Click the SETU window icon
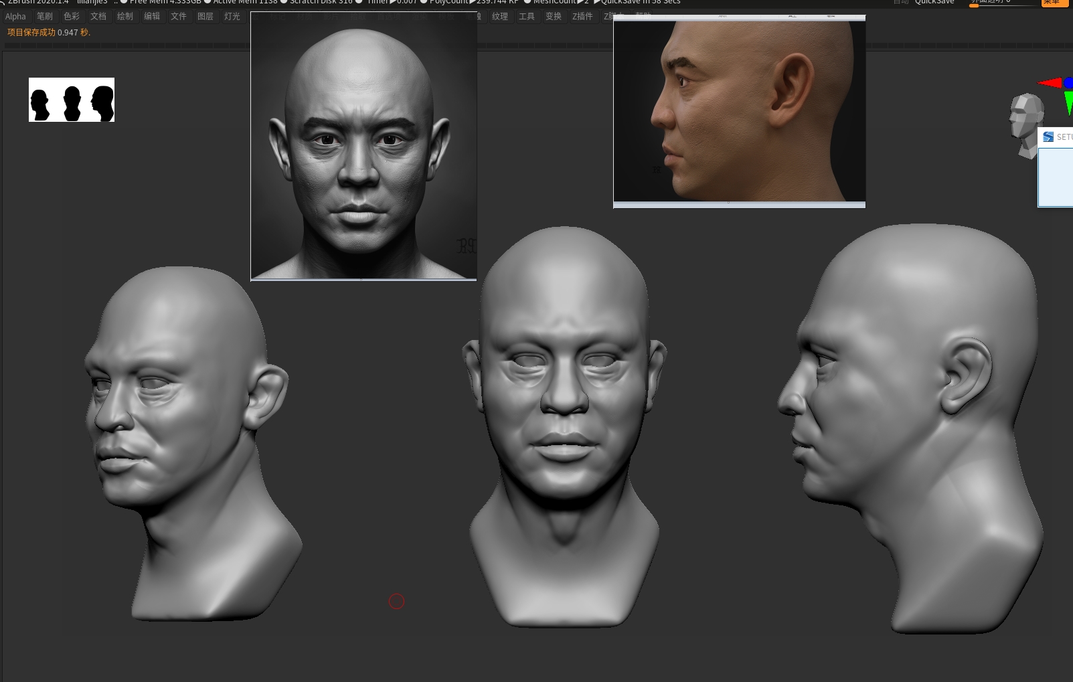1073x682 pixels. pyautogui.click(x=1048, y=137)
